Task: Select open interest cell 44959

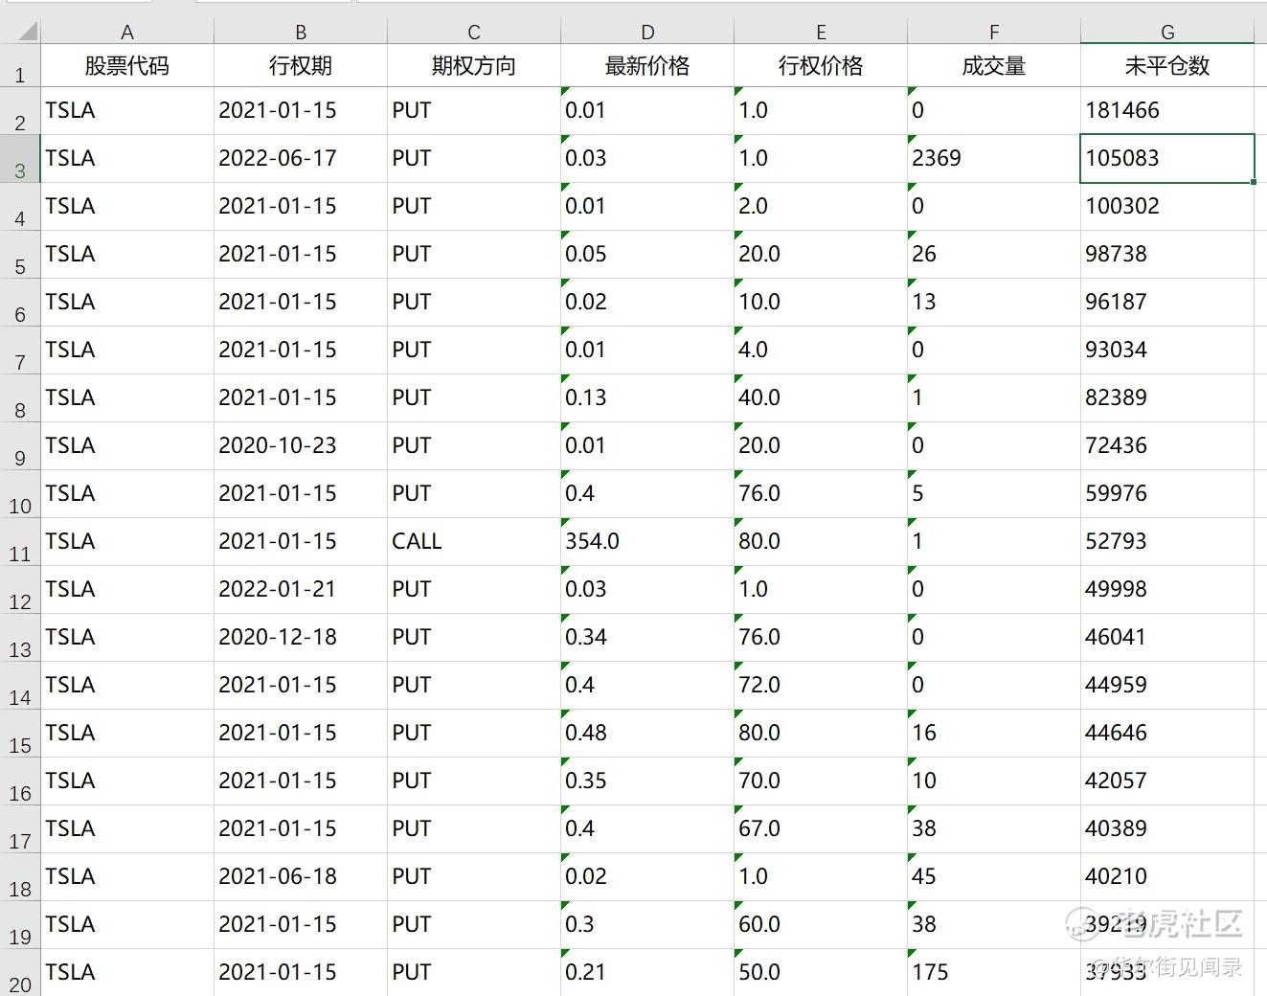Action: [1166, 685]
